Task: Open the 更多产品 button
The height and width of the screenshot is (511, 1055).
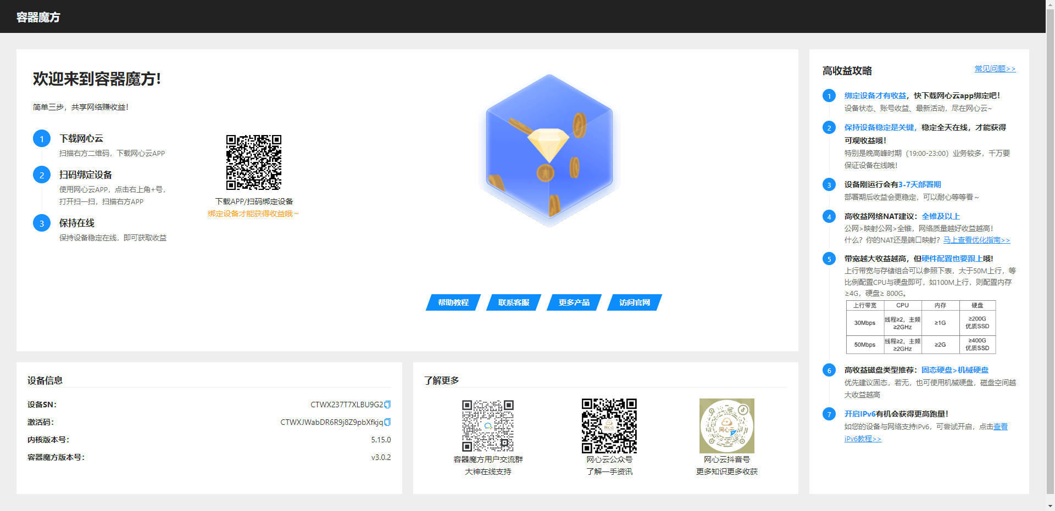Action: pos(574,302)
